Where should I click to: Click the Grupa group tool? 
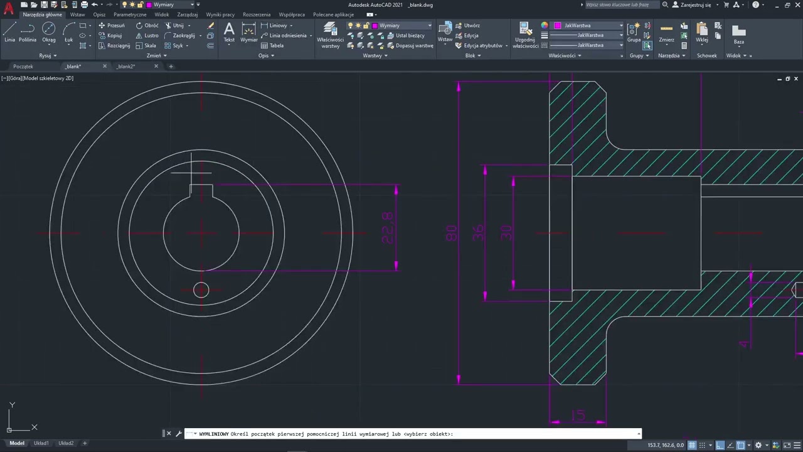pyautogui.click(x=634, y=33)
